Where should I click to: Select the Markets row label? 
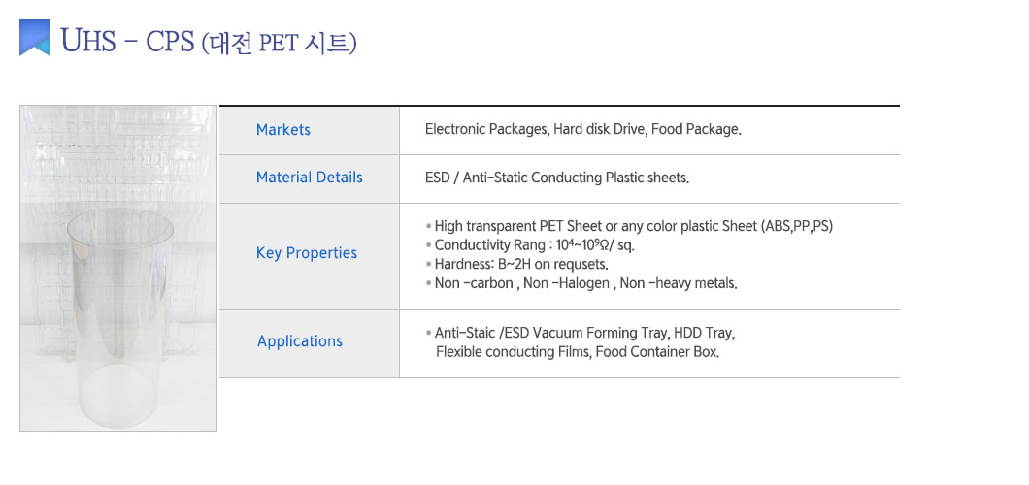tap(282, 130)
